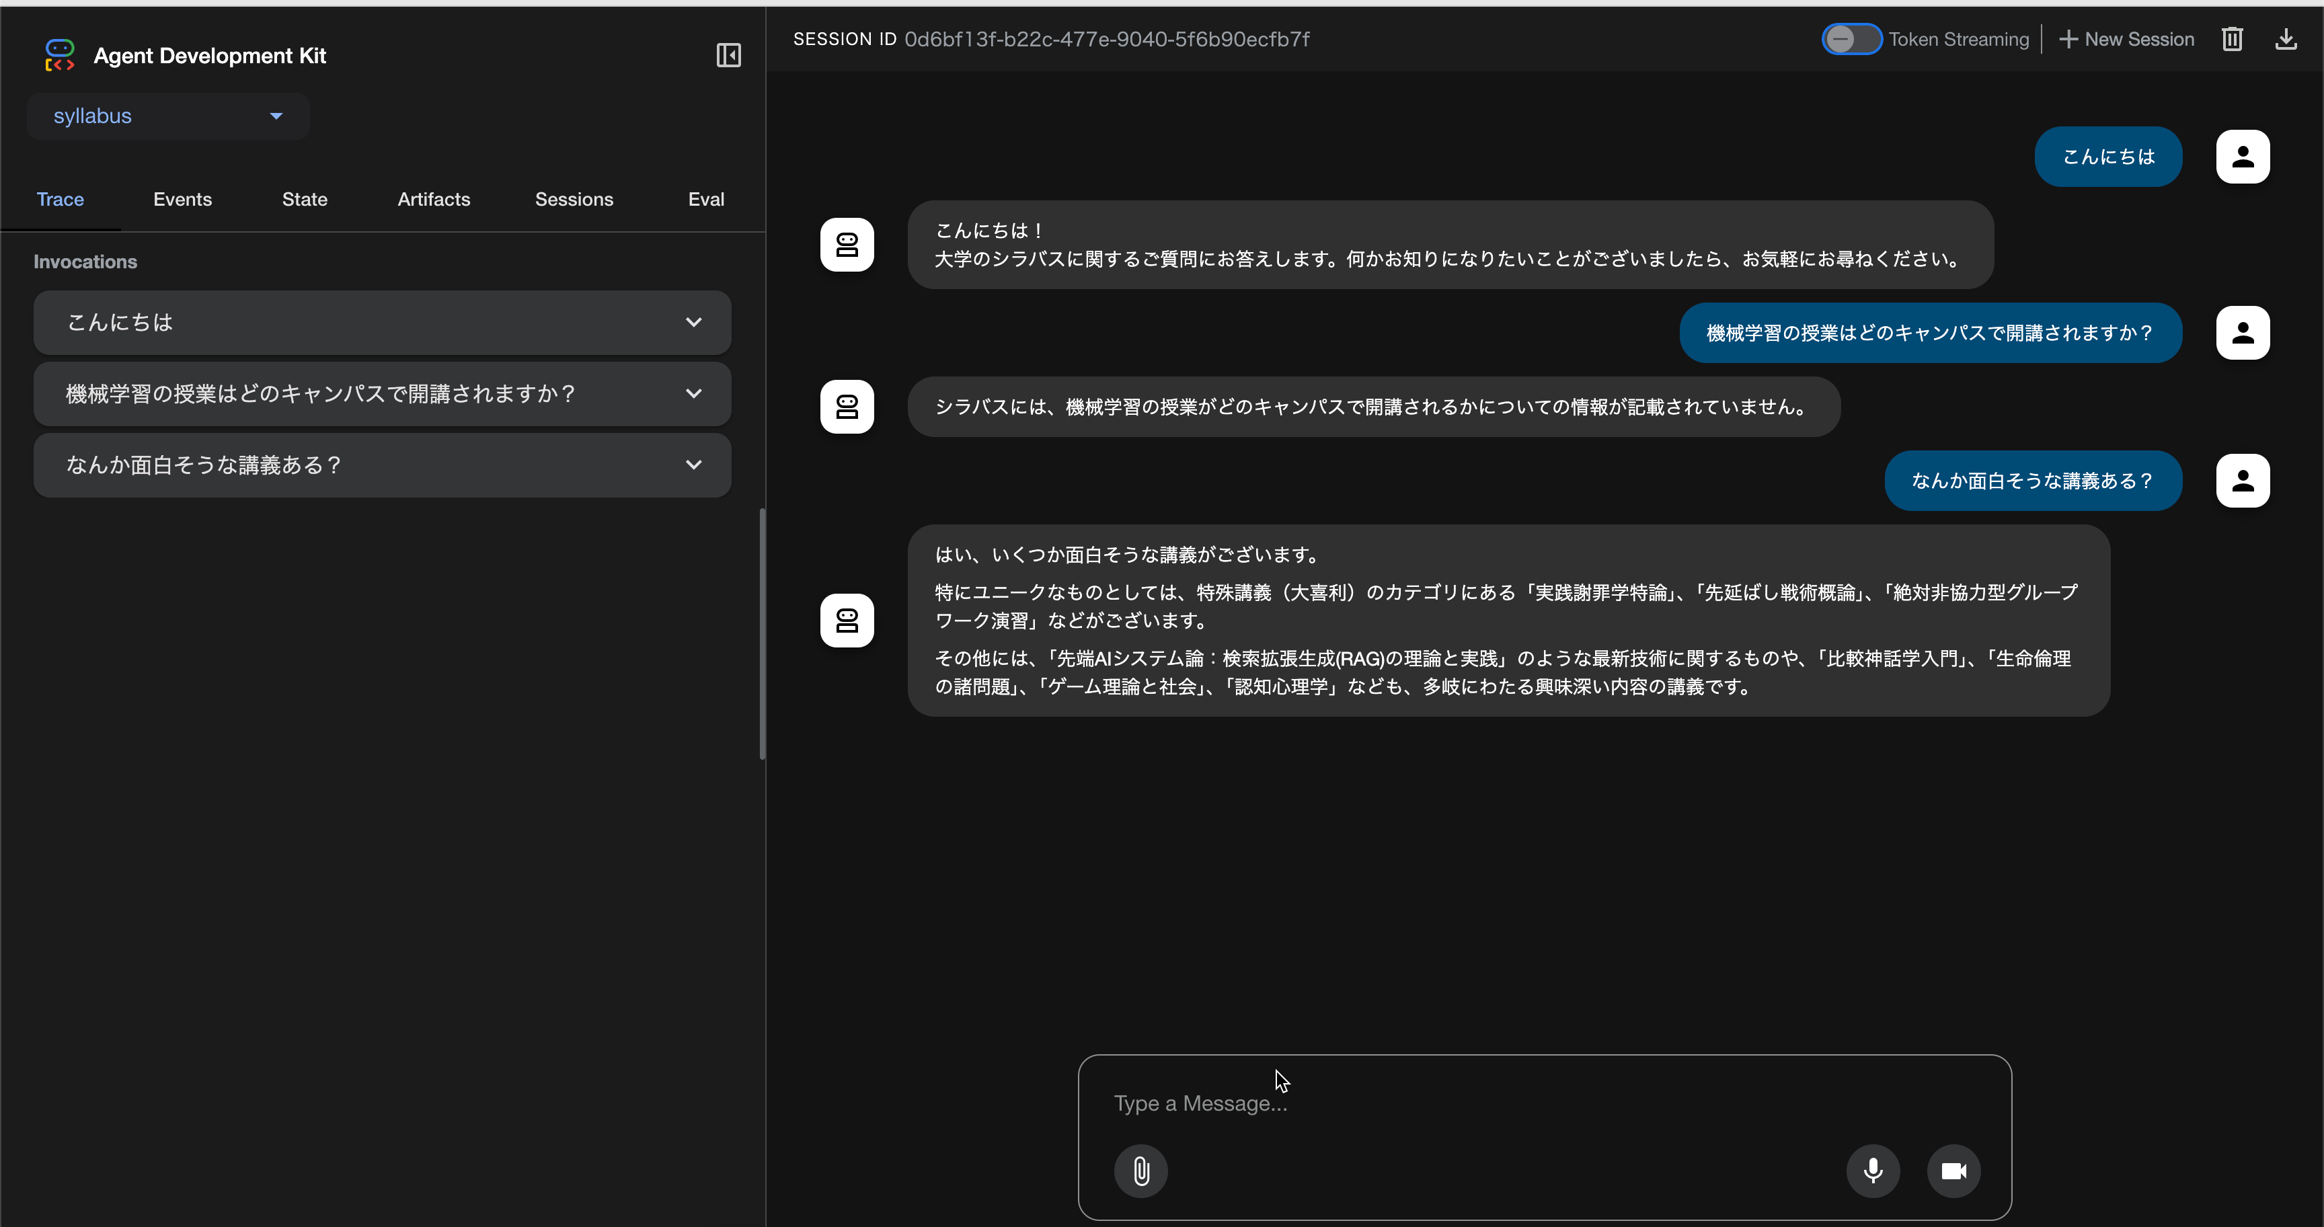Open the syllabus agent dropdown
2324x1227 pixels.
click(168, 116)
